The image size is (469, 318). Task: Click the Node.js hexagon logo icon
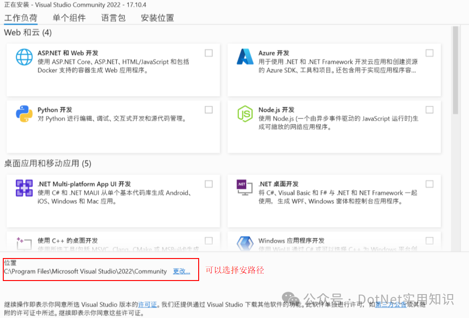pyautogui.click(x=245, y=113)
